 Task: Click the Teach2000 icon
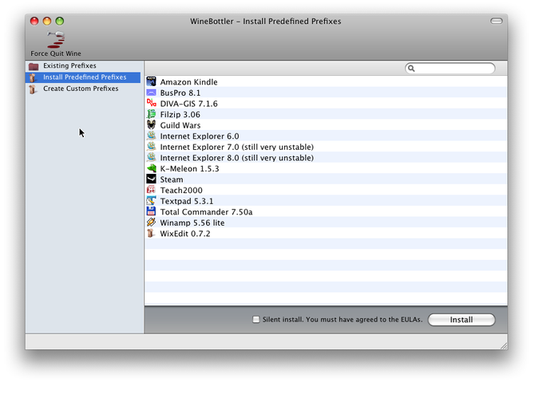point(152,190)
